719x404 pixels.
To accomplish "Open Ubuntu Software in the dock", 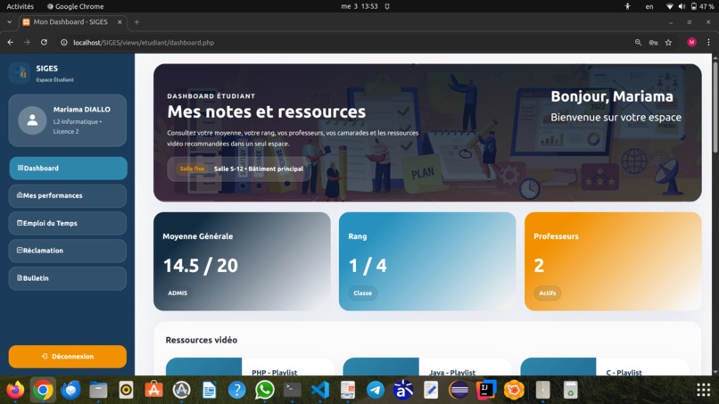I will pos(153,391).
